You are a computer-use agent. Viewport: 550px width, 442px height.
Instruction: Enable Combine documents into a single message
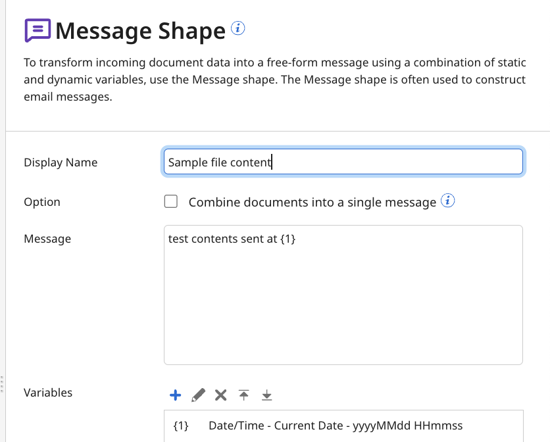pos(170,201)
